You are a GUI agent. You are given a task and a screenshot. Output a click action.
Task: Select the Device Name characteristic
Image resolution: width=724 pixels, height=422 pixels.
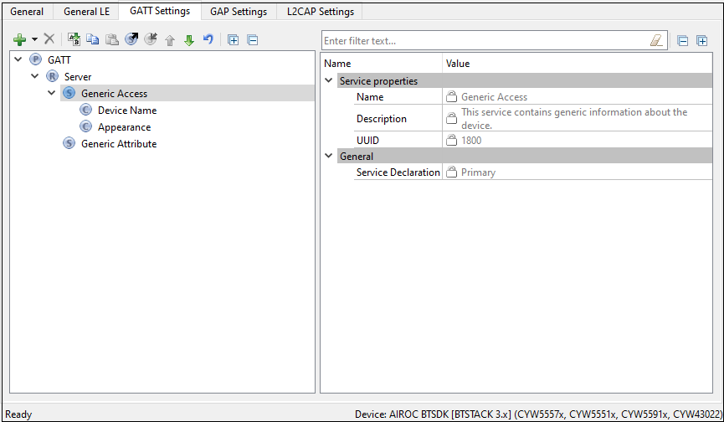pyautogui.click(x=126, y=110)
